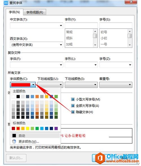
Task: Toggle the 隐藏文字(H) checkbox
Action: (x=73, y=112)
